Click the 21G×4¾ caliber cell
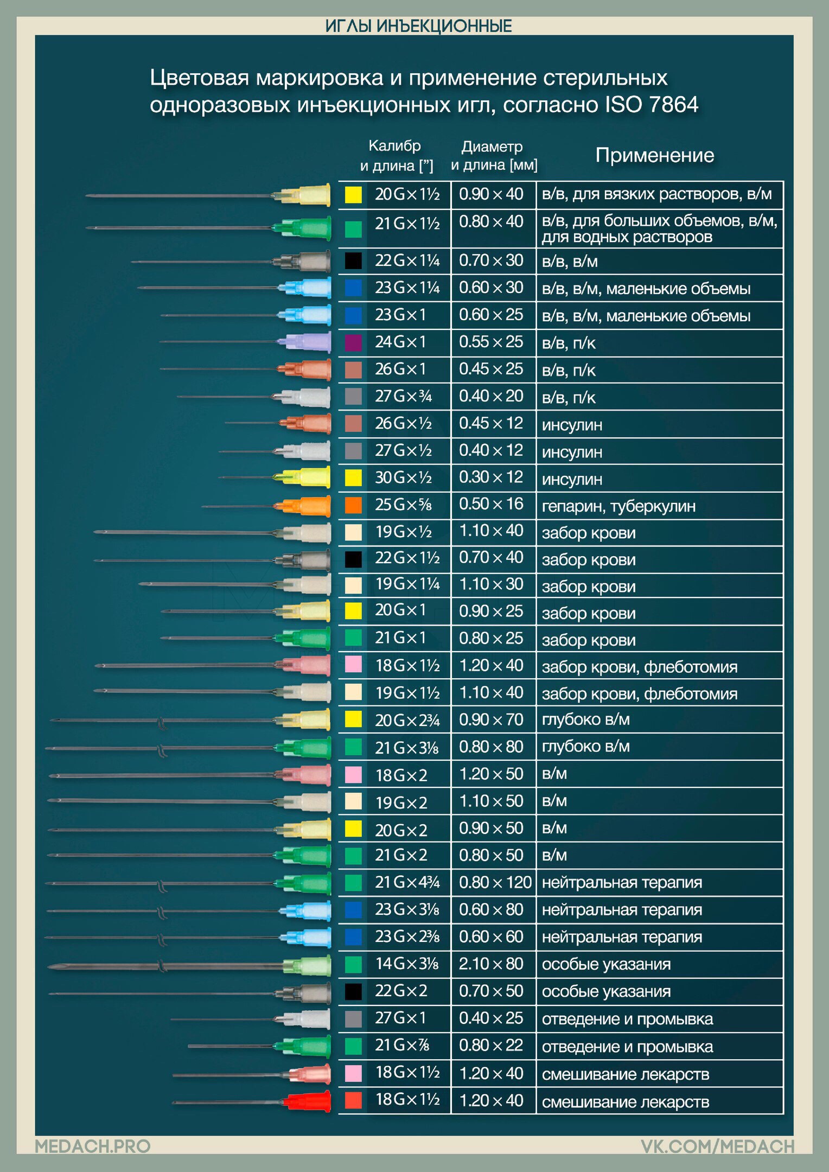Screen dimensions: 829x1172 click(x=408, y=882)
